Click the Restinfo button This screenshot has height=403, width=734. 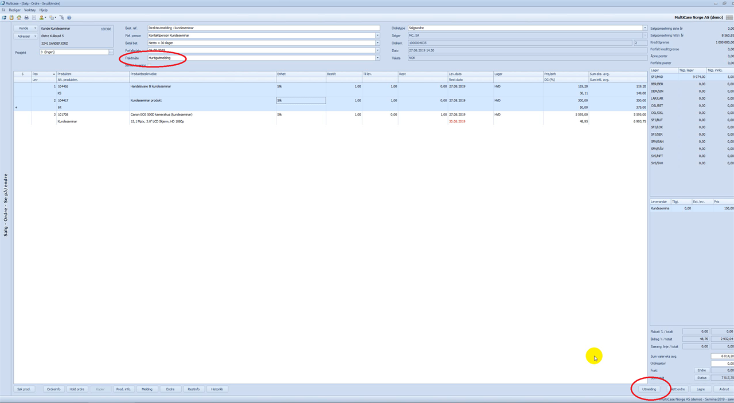(x=194, y=389)
